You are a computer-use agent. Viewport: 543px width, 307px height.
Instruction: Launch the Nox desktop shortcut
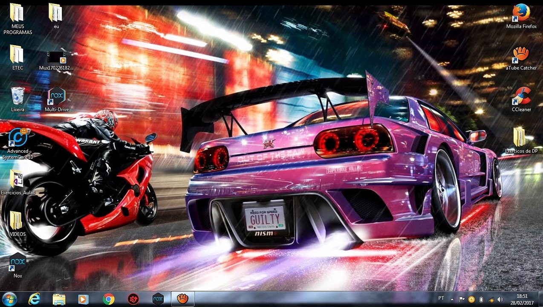click(17, 265)
